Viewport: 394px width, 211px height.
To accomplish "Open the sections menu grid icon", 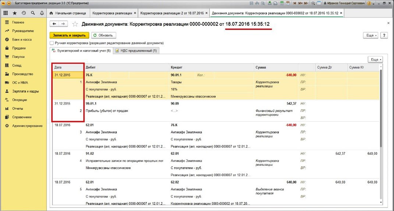I will coord(6,13).
